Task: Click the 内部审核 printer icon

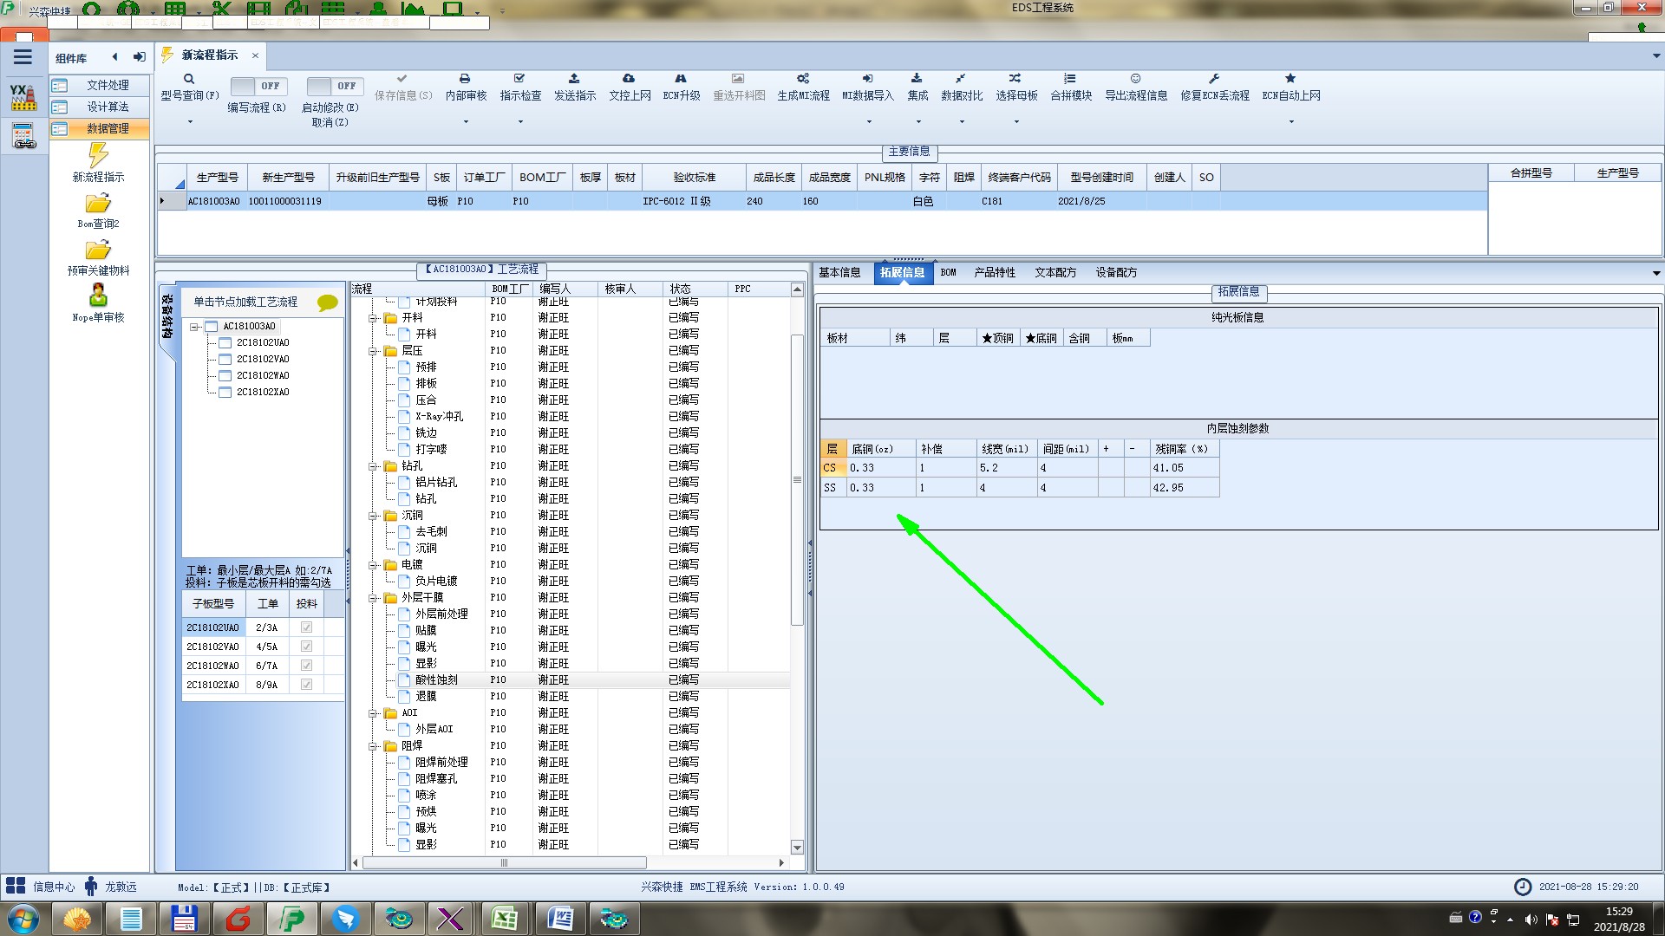Action: [465, 79]
